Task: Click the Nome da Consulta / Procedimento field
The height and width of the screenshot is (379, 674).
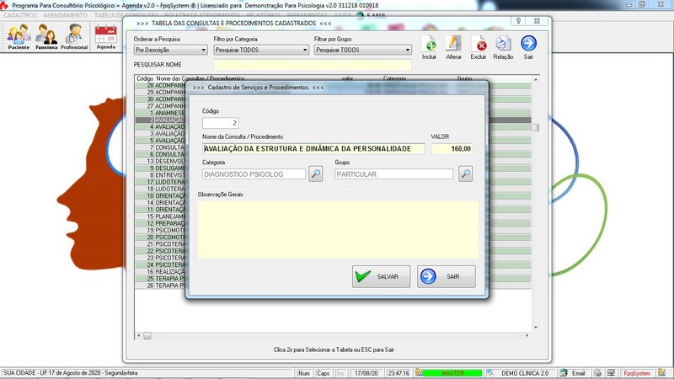Action: (x=313, y=149)
